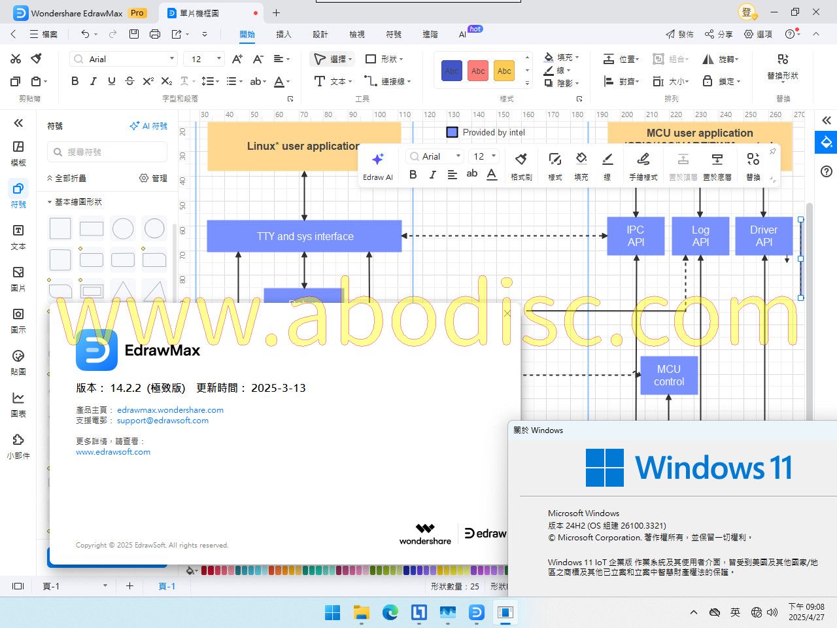Screen dimensions: 837x628
Task: Toggle Underline in the ribbon font group
Action: (112, 81)
